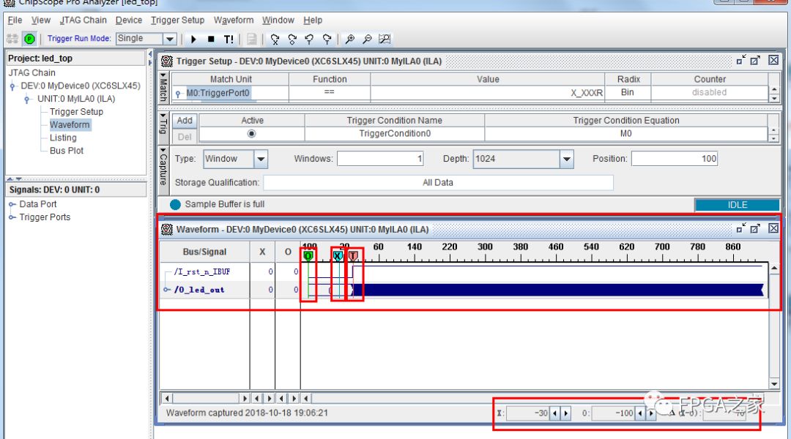The width and height of the screenshot is (791, 439).
Task: Expand the Trigger Ports signals node
Action: coord(12,217)
